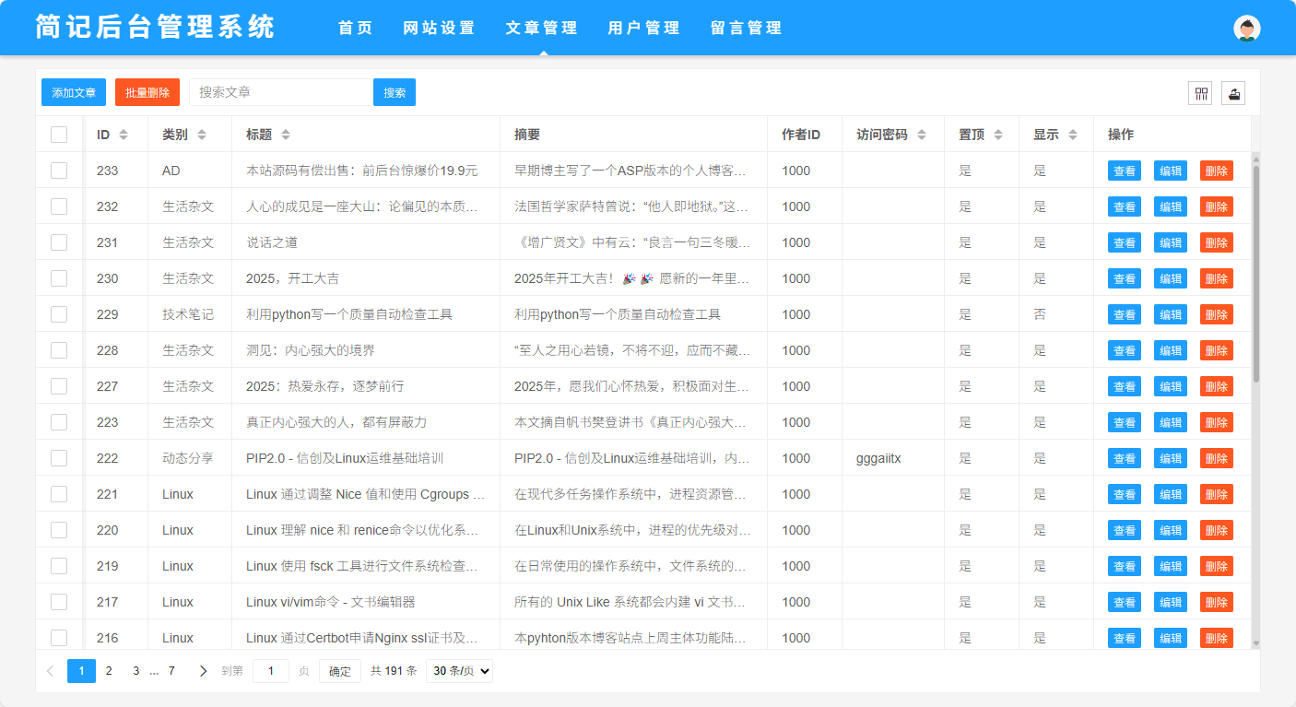Open the column filter grid icon

click(x=1200, y=93)
